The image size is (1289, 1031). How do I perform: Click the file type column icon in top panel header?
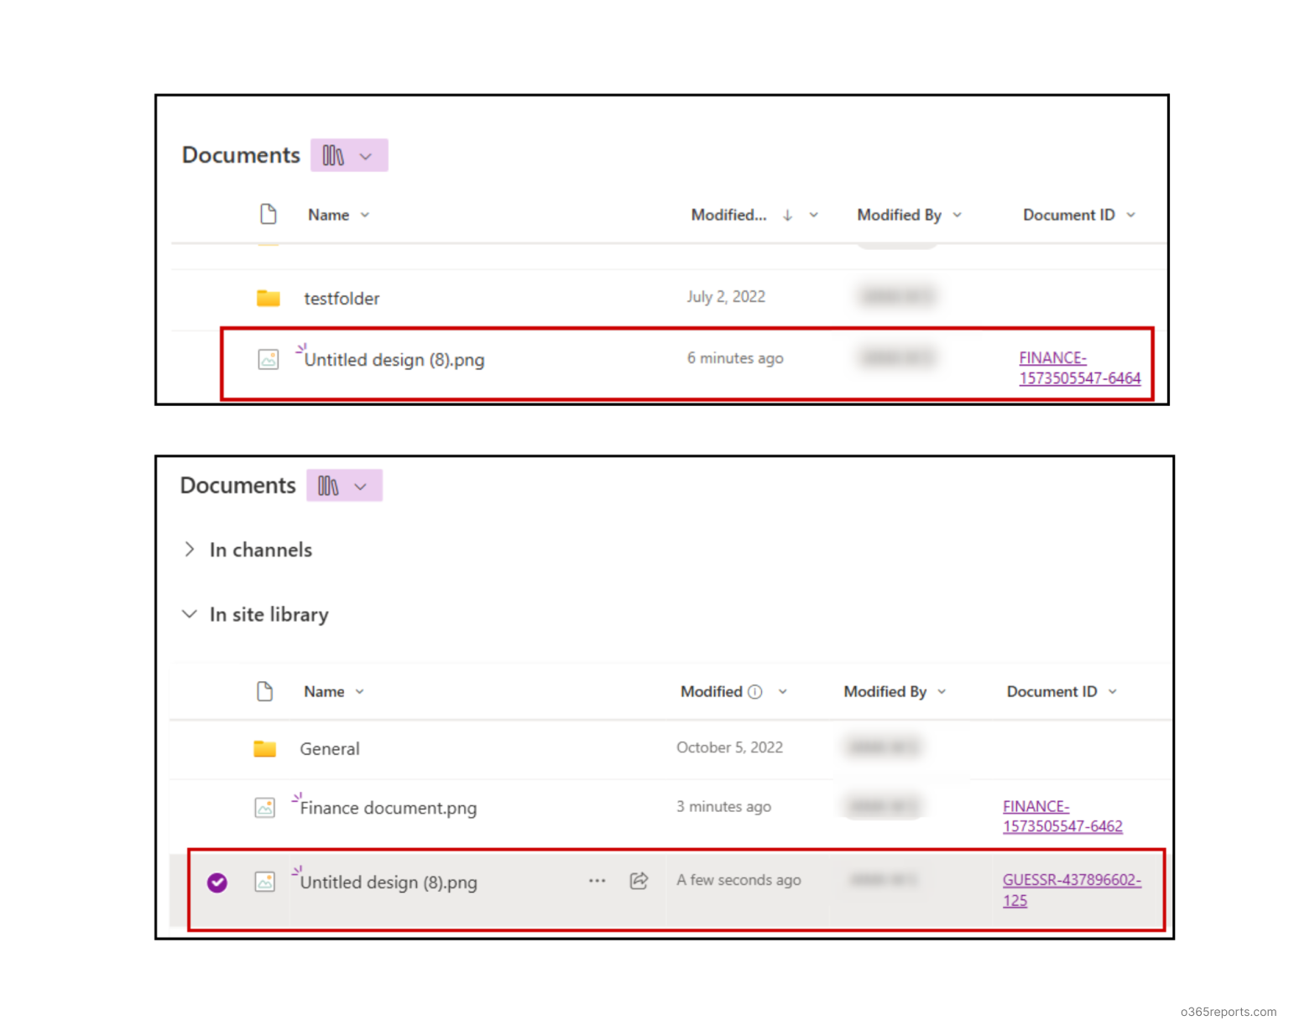269,215
